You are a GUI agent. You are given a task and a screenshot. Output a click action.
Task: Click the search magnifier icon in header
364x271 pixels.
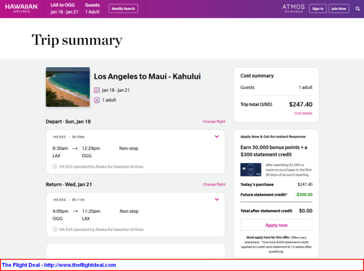[x=356, y=9]
